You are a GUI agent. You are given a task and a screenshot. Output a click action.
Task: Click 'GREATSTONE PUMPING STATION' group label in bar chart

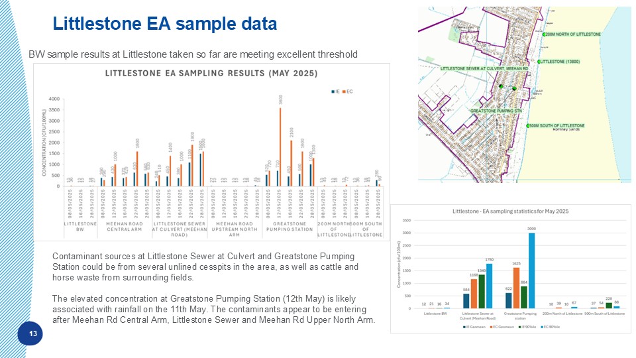290,227
